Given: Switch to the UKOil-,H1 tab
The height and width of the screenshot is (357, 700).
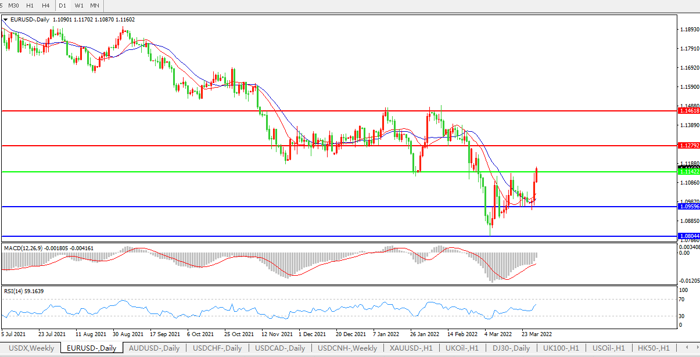Looking at the screenshot, I should [462, 348].
